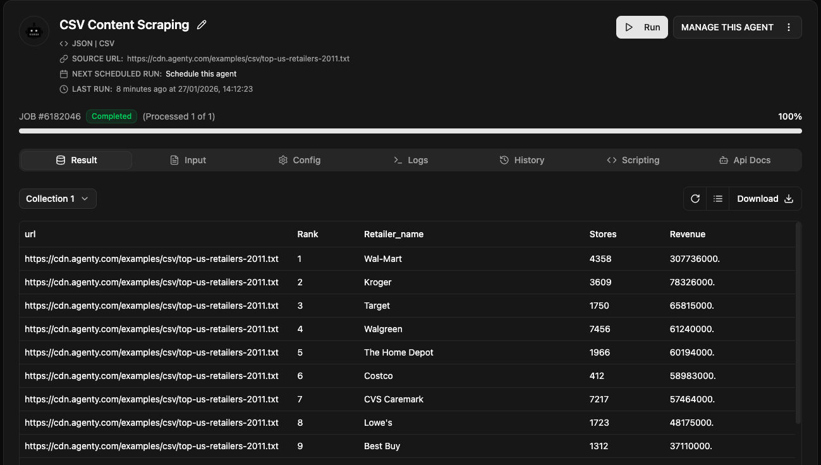Image resolution: width=821 pixels, height=465 pixels.
Task: Go to the Api Docs tab
Action: 745,160
